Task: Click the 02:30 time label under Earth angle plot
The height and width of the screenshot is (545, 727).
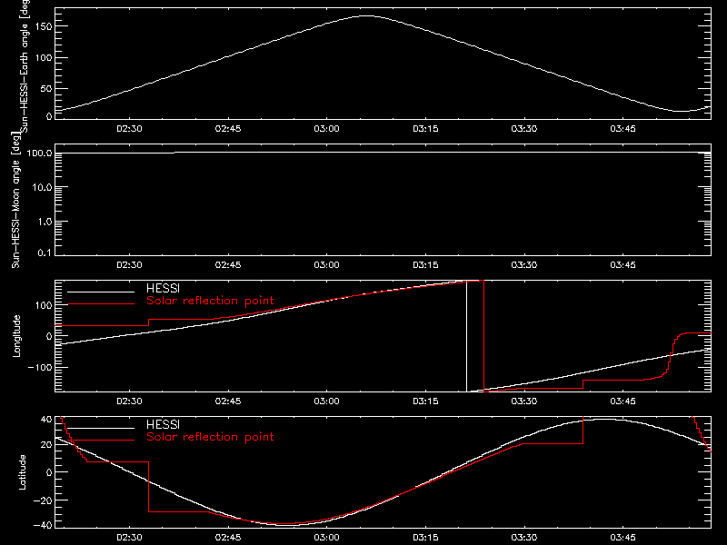Action: (129, 129)
